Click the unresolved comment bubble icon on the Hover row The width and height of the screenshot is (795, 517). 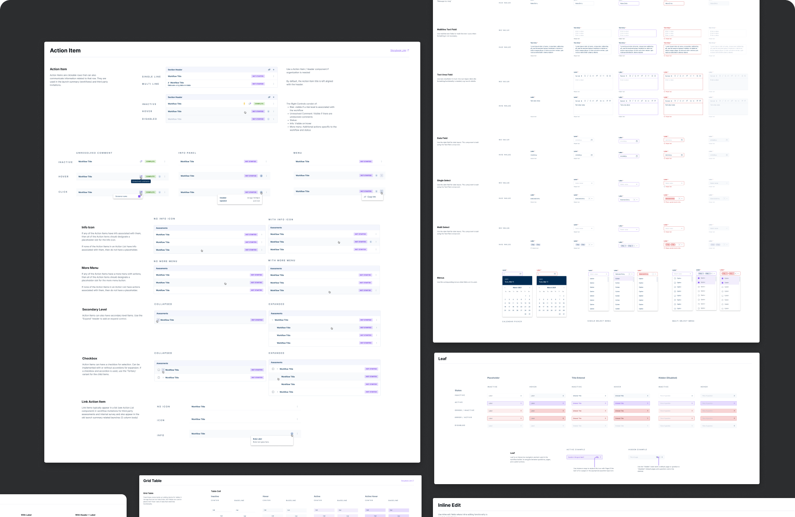[x=141, y=176]
